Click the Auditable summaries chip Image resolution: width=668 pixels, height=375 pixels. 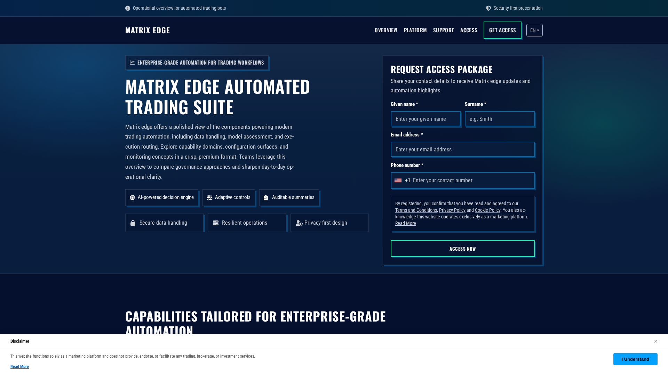(289, 198)
